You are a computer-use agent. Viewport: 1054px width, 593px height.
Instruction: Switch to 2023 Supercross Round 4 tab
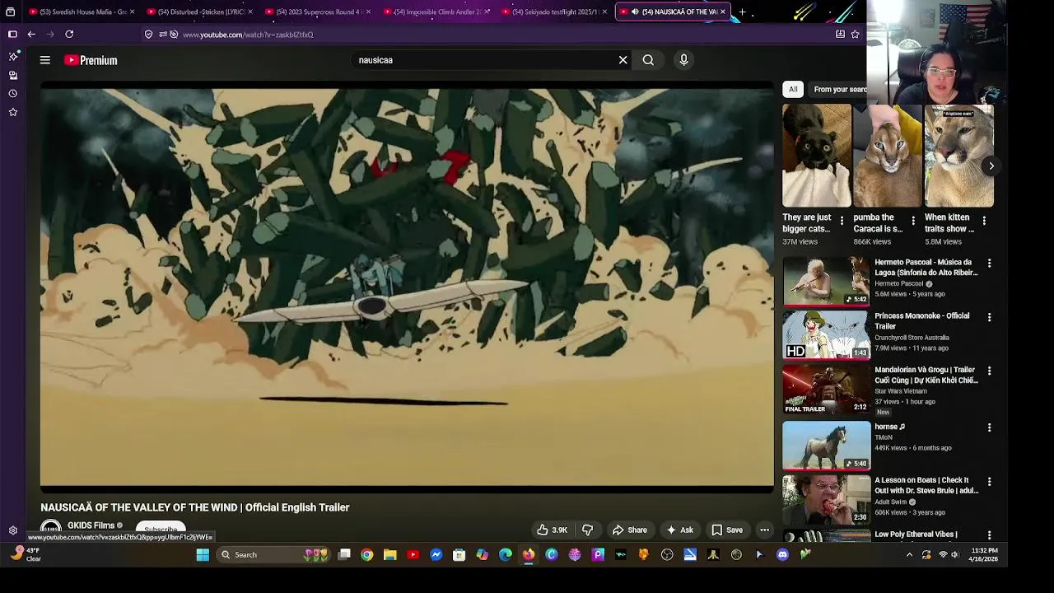pos(317,12)
